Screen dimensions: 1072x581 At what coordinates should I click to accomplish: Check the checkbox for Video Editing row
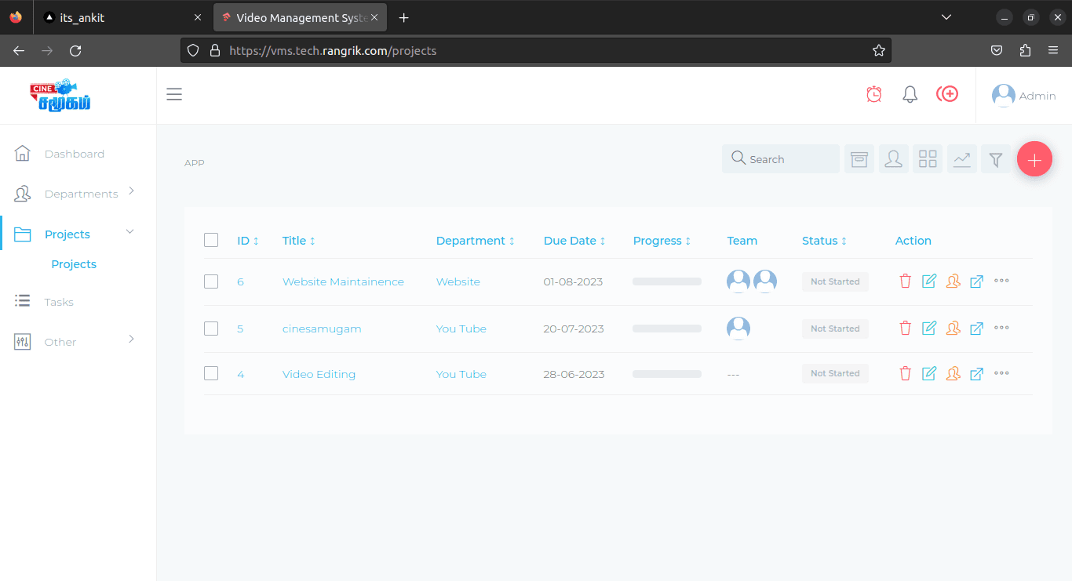click(x=211, y=373)
